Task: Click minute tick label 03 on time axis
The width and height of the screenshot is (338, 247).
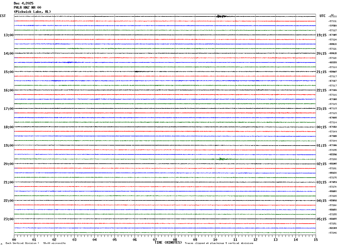Action: pyautogui.click(x=74, y=239)
